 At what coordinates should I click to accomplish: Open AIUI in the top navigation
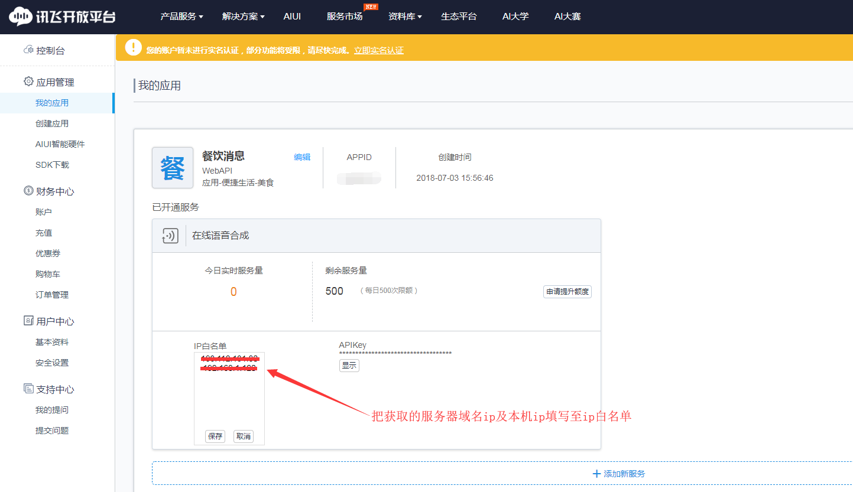[292, 17]
